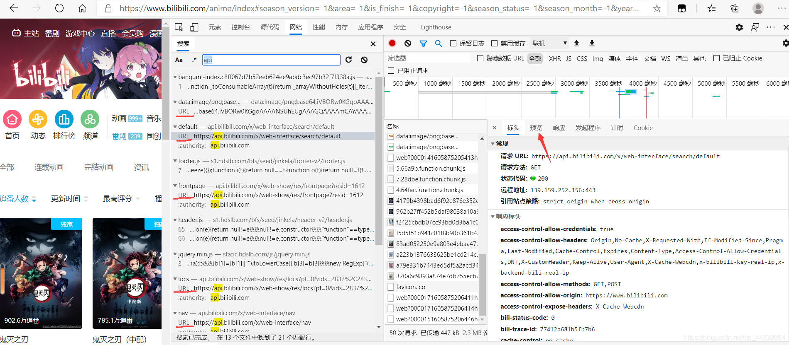Open the 联机 throttling dropdown
Image resolution: width=789 pixels, height=345 pixels.
(549, 43)
